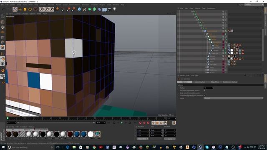Add a Light object

coord(114,9)
